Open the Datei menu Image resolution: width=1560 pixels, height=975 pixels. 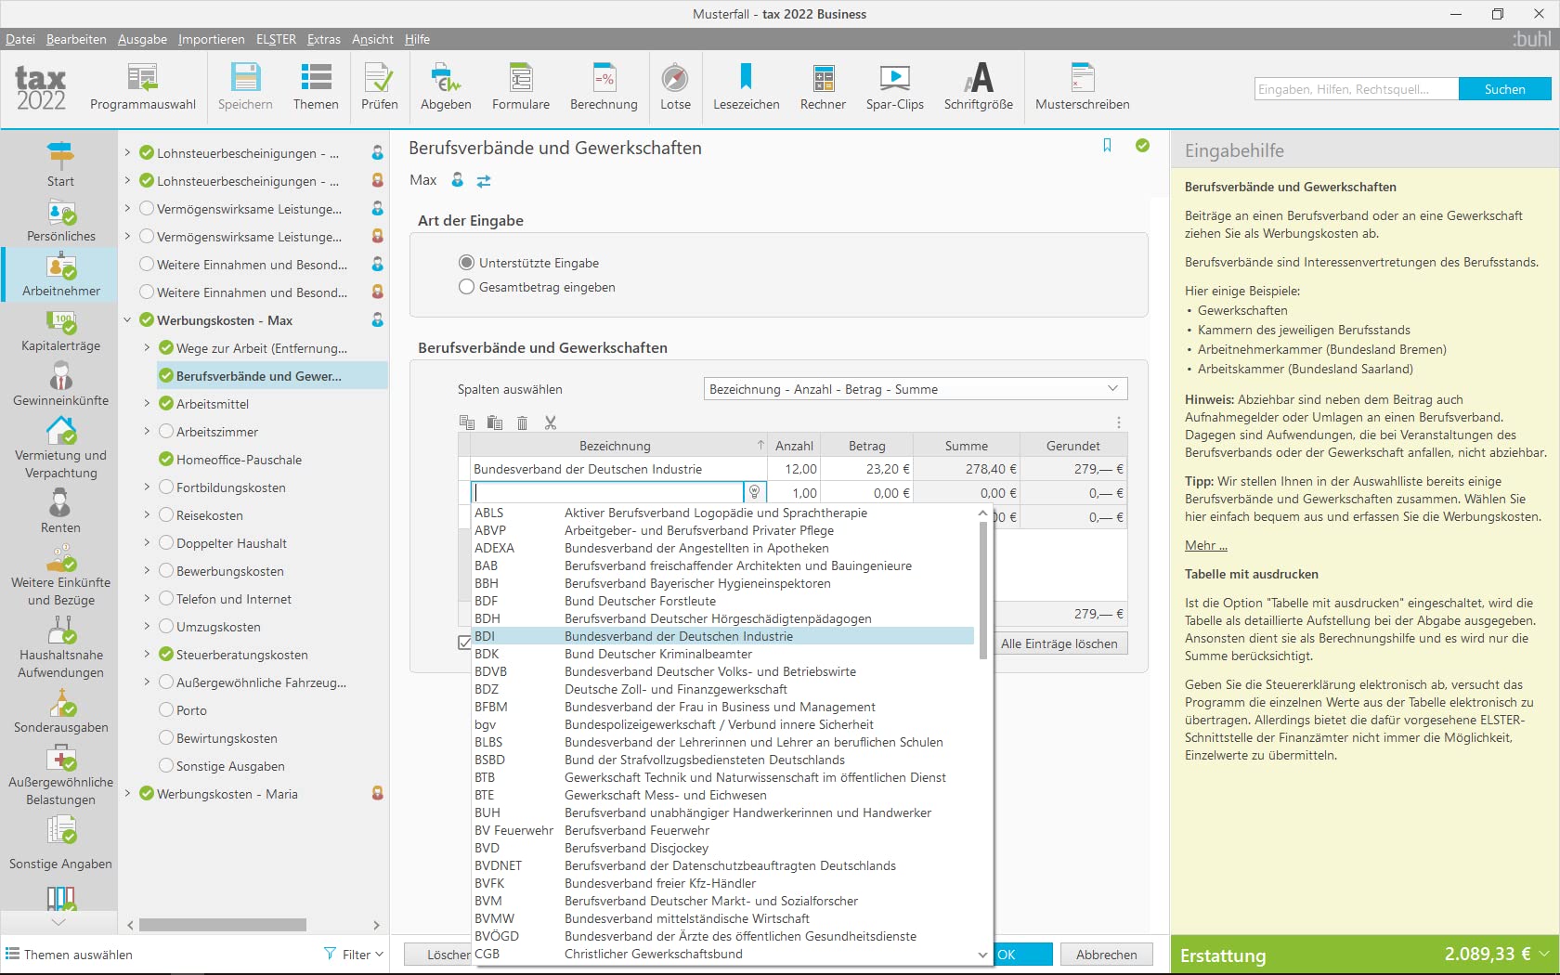point(19,39)
